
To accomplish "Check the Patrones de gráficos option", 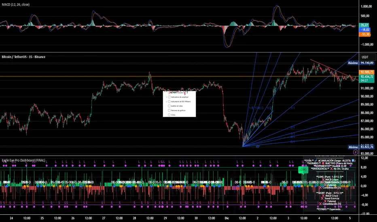I will tap(169, 111).
